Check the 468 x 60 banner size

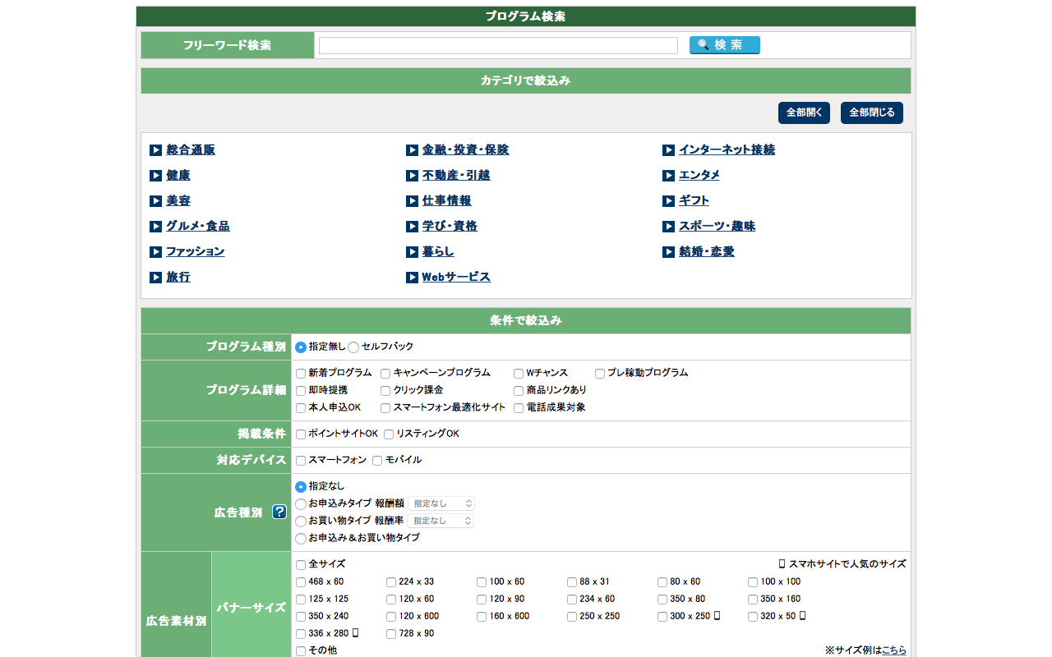click(x=301, y=582)
